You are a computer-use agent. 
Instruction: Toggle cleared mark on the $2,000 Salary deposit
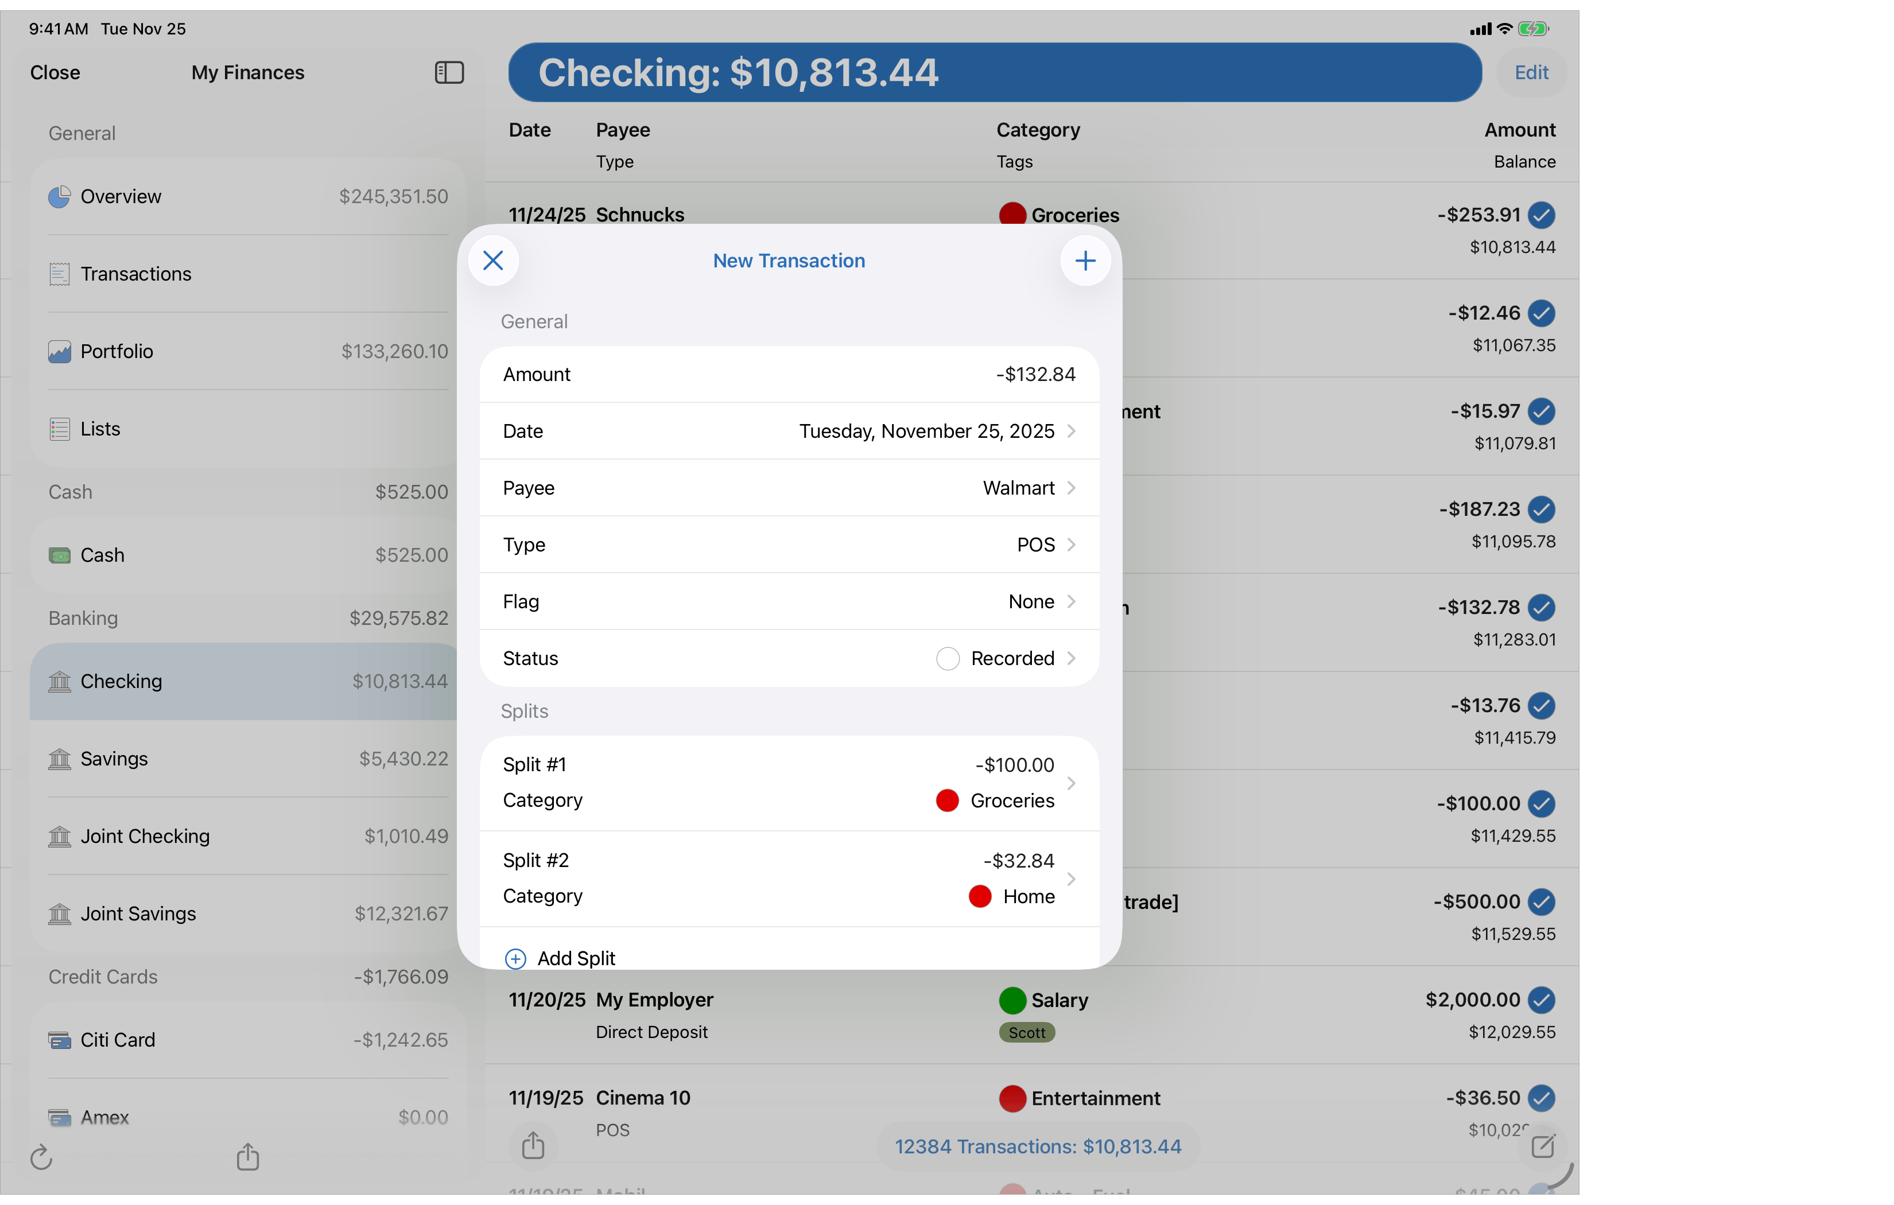click(x=1541, y=1001)
